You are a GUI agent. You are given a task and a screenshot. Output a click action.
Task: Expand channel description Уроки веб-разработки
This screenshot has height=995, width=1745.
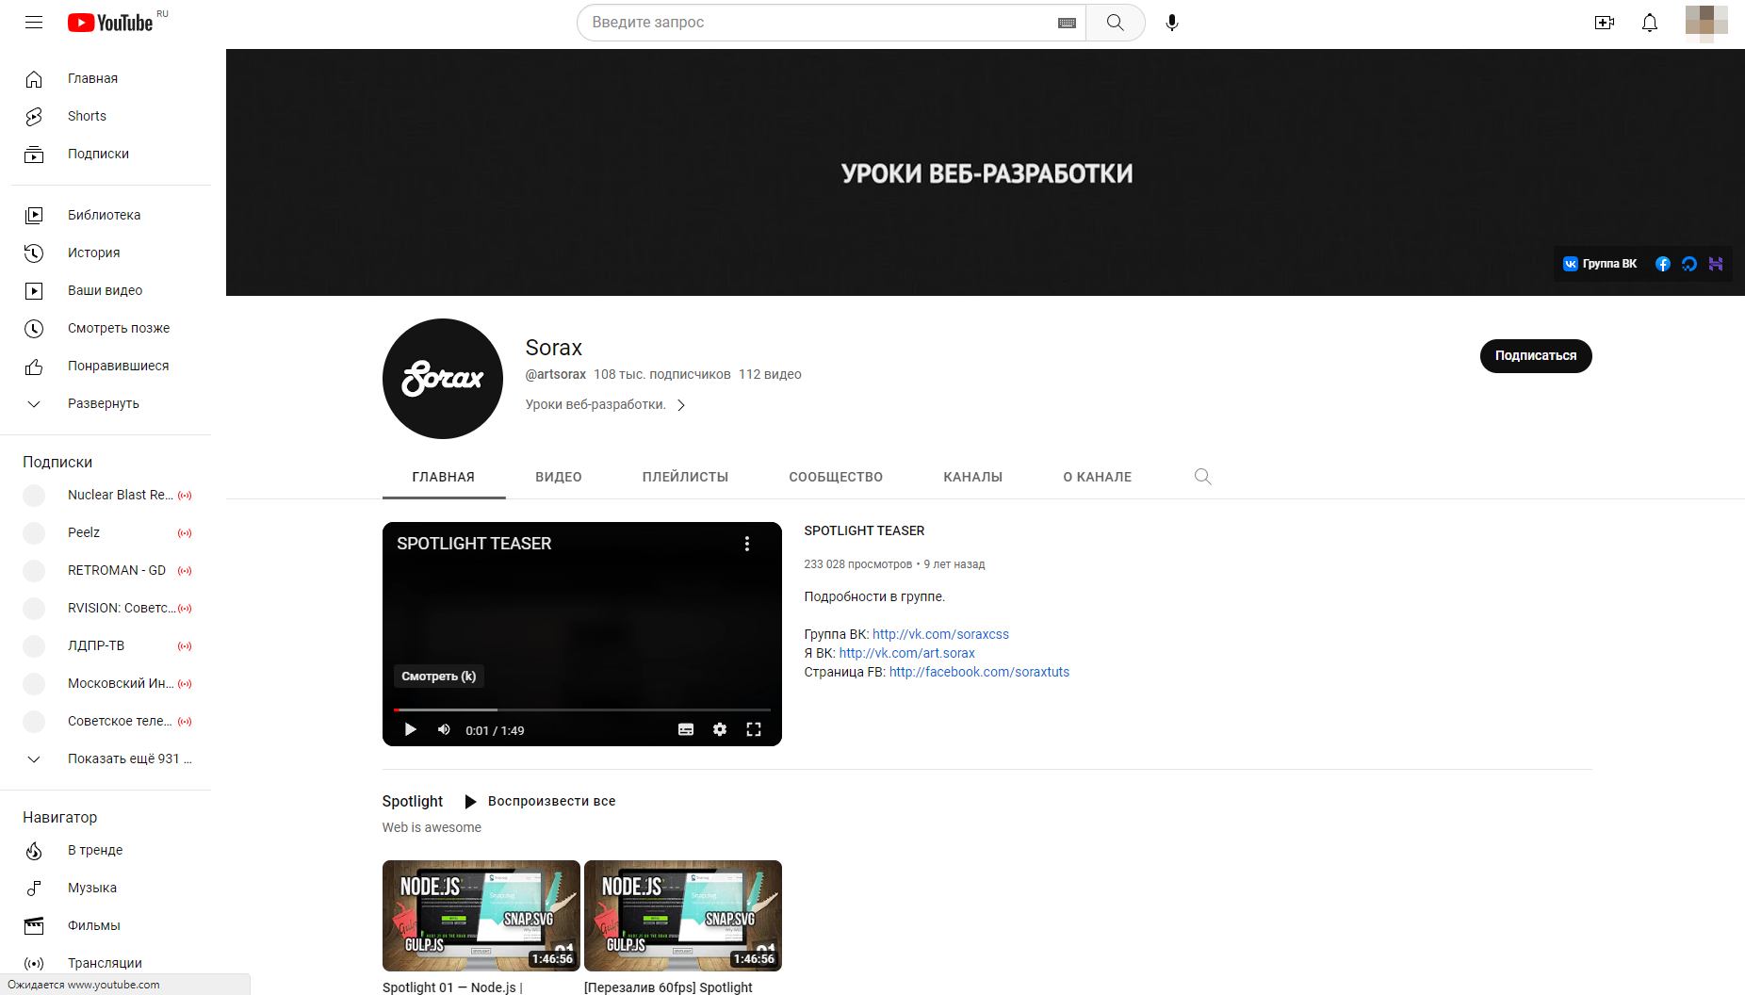(606, 404)
